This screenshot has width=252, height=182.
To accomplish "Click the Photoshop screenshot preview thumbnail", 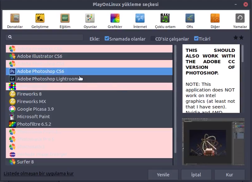I will click(213, 141).
